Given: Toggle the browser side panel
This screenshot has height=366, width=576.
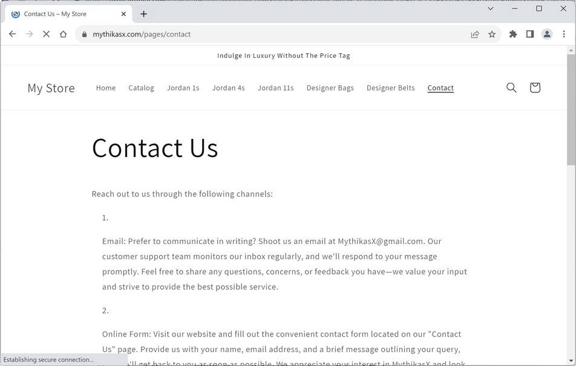Looking at the screenshot, I should 530,34.
